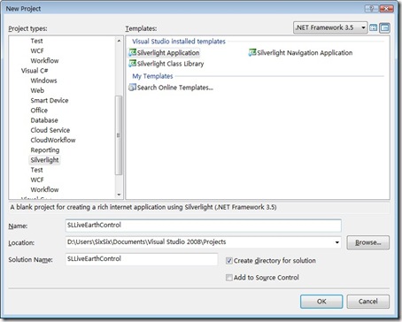Click the project types scrollbar thumb

pos(119,135)
